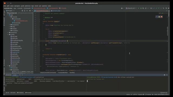Click LF line separator in status bar
Image resolution: width=173 pixels, height=97 pixels.
[131, 95]
